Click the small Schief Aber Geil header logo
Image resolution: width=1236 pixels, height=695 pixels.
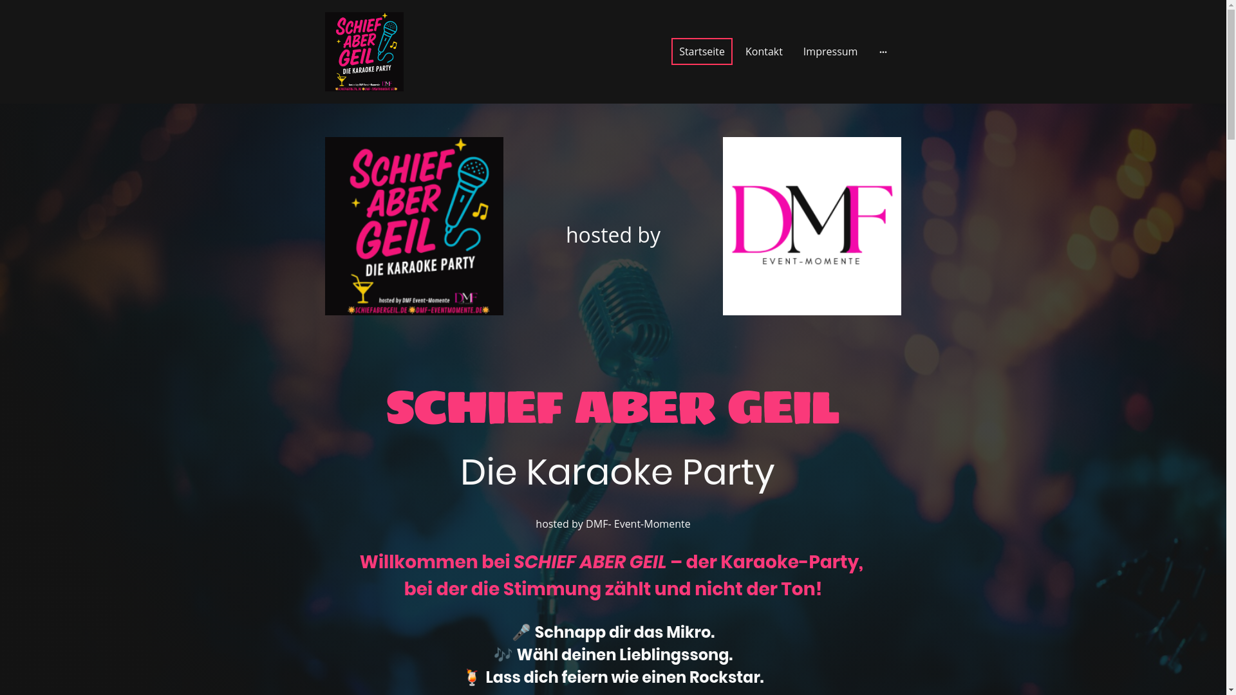pyautogui.click(x=364, y=51)
